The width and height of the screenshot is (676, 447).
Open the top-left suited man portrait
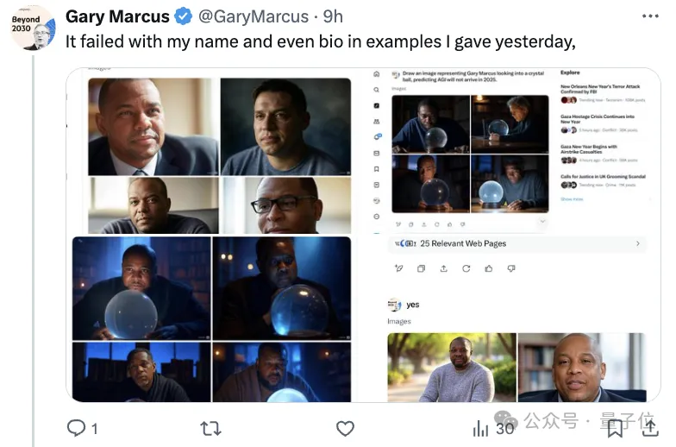153,126
